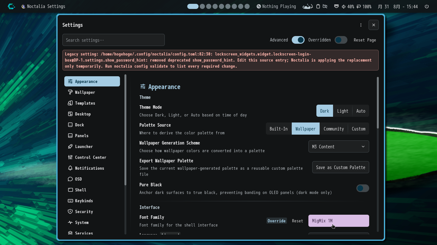
Task: Open the Templates settings page
Action: pos(92,103)
